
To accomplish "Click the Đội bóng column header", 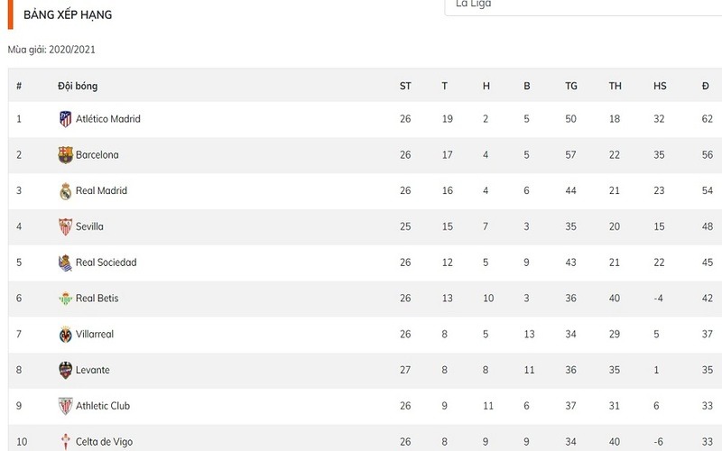I will point(78,87).
